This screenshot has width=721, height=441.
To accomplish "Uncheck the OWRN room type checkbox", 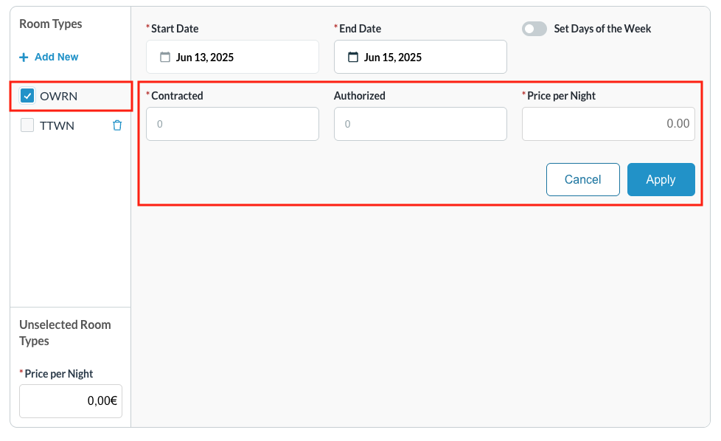I will [x=27, y=96].
